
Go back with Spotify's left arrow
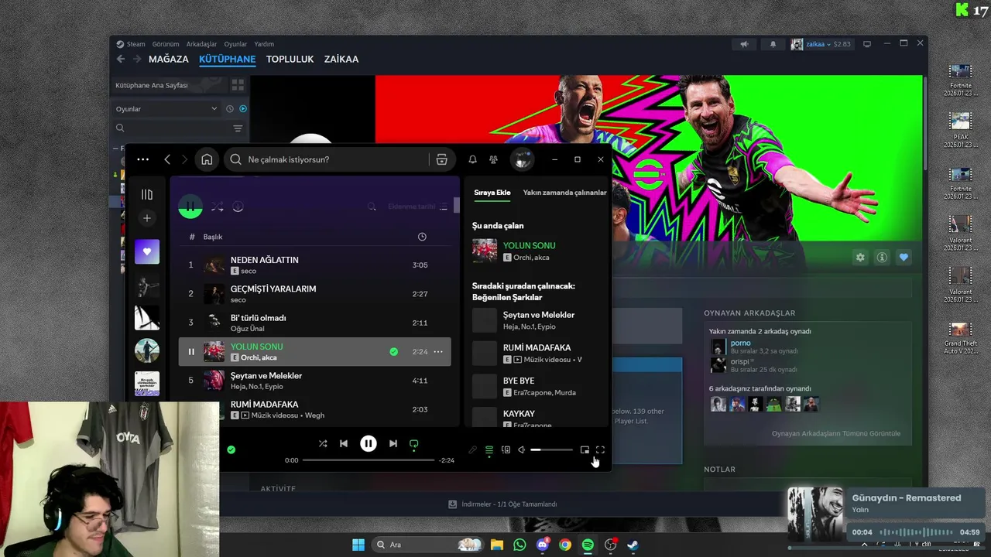click(167, 159)
